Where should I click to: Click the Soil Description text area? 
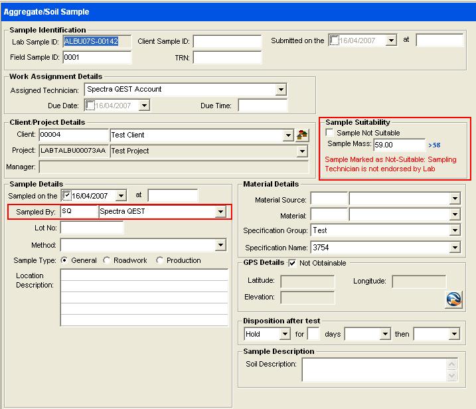tap(374, 370)
